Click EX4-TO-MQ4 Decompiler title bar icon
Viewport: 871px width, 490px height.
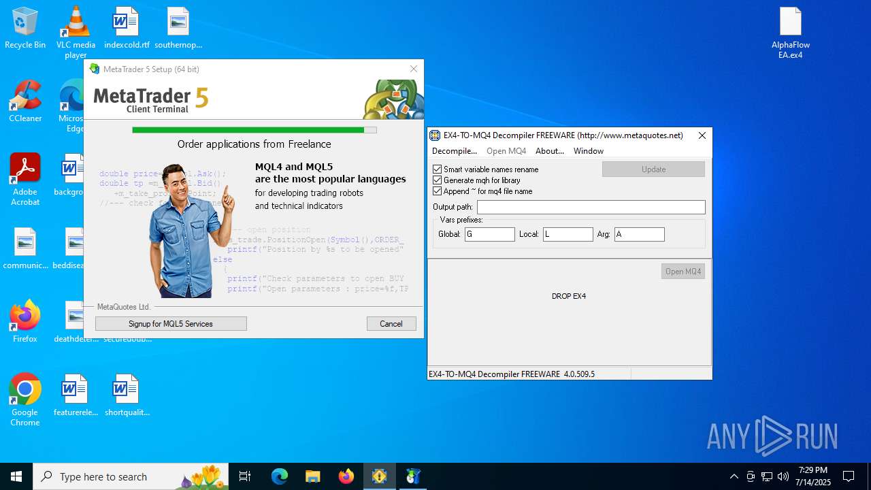[435, 135]
